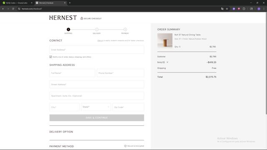View site information icon in address bar

pyautogui.click(x=19, y=9)
